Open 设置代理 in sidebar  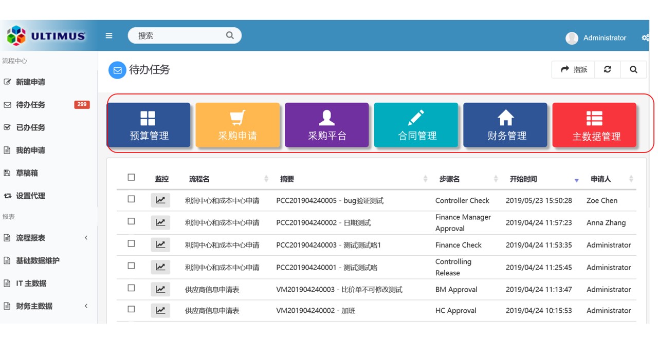(x=30, y=196)
